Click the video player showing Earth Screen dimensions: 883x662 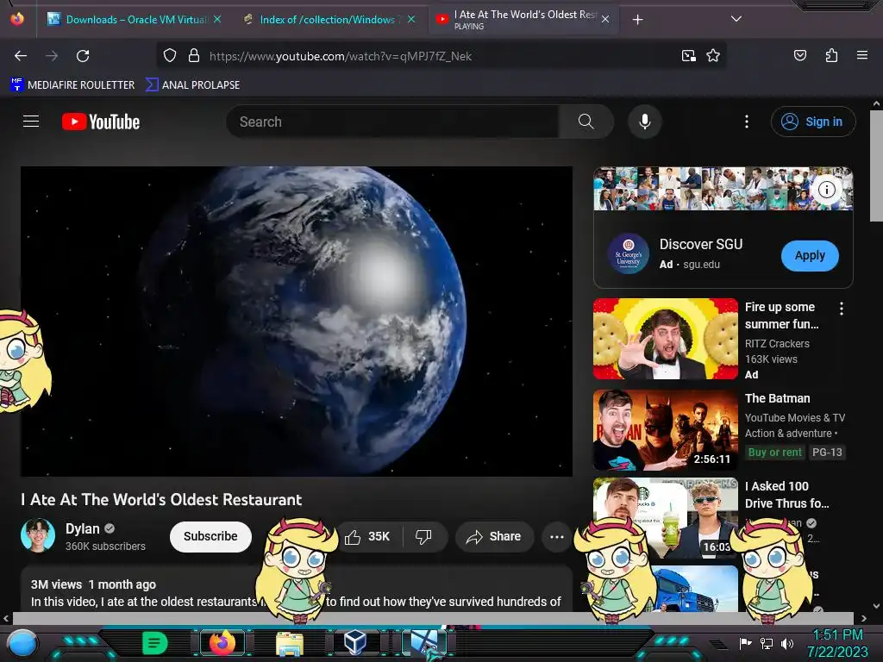coord(297,321)
